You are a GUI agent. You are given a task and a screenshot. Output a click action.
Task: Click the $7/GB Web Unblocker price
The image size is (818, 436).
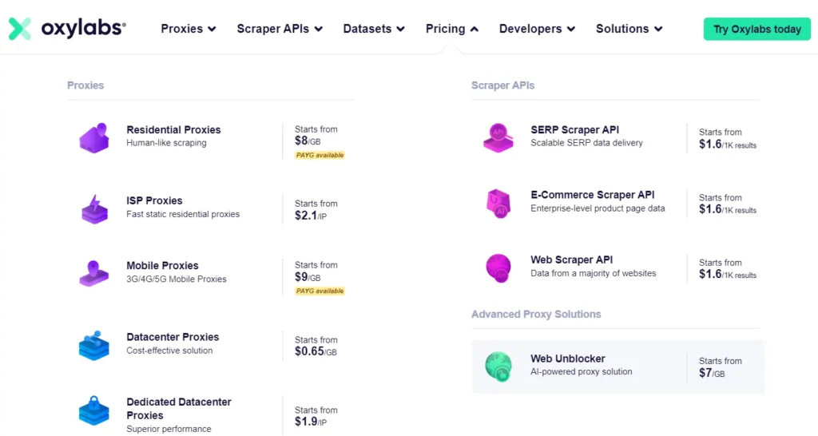click(712, 374)
